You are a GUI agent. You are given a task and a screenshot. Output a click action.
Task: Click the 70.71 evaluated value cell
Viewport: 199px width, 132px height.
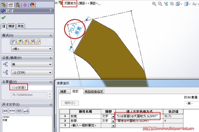(173, 116)
